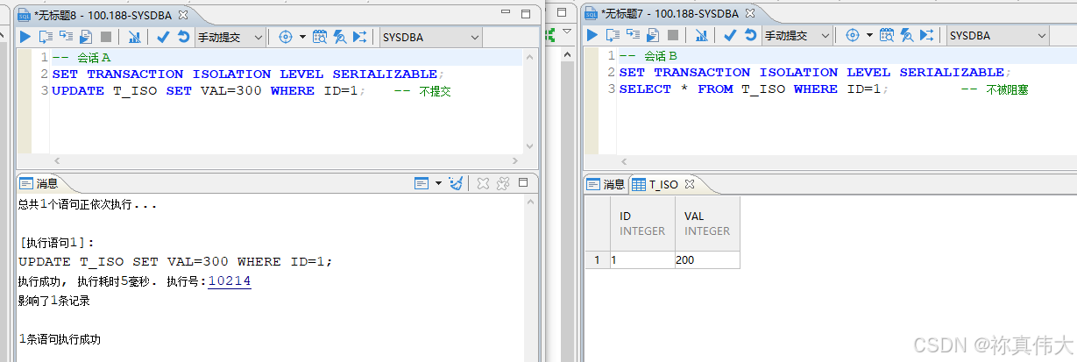Clear messages with the broom icon
Viewport: 1077px width, 362px height.
pos(456,183)
